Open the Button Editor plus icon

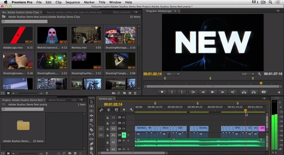[x=279, y=92]
